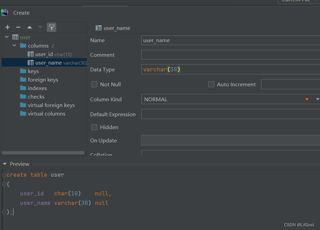This screenshot has height=230, width=320.
Task: Click the Preview section label
Action: pos(20,164)
